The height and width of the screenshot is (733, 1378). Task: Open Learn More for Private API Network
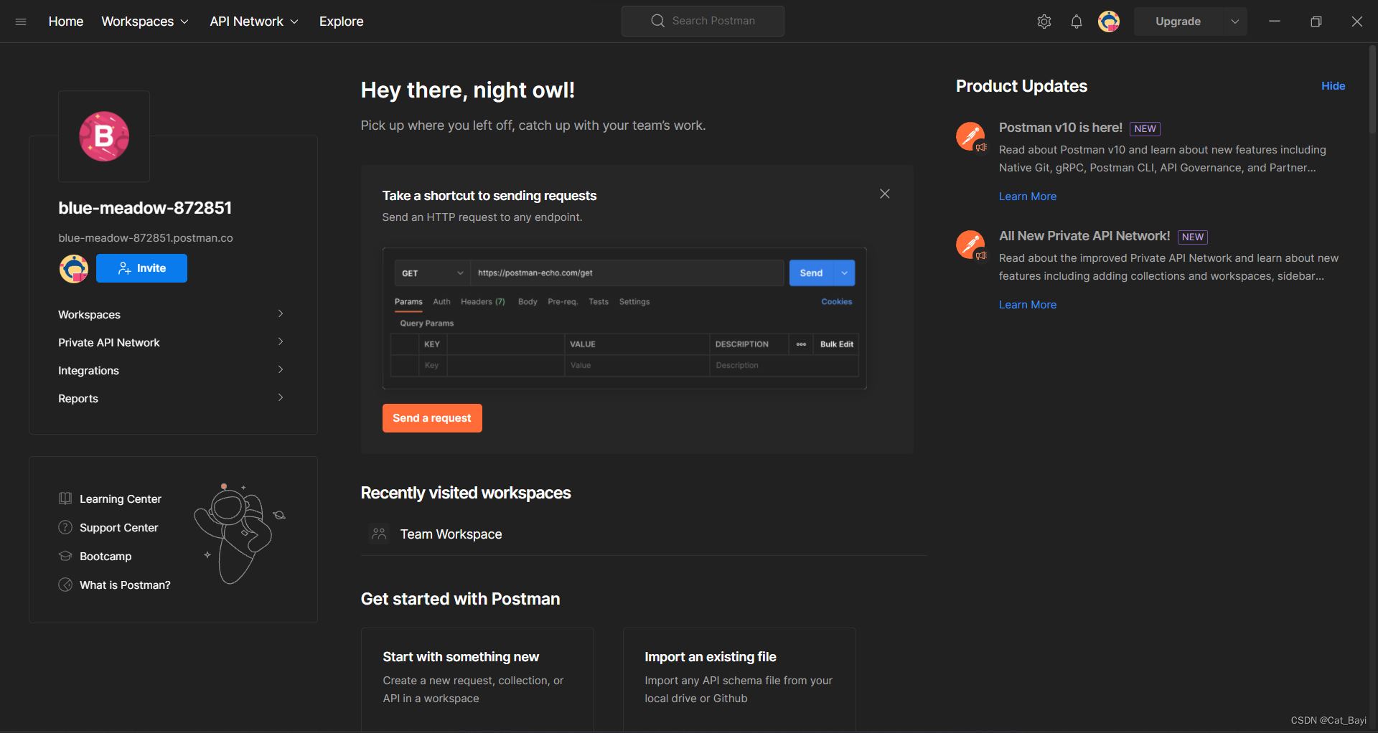pyautogui.click(x=1028, y=305)
